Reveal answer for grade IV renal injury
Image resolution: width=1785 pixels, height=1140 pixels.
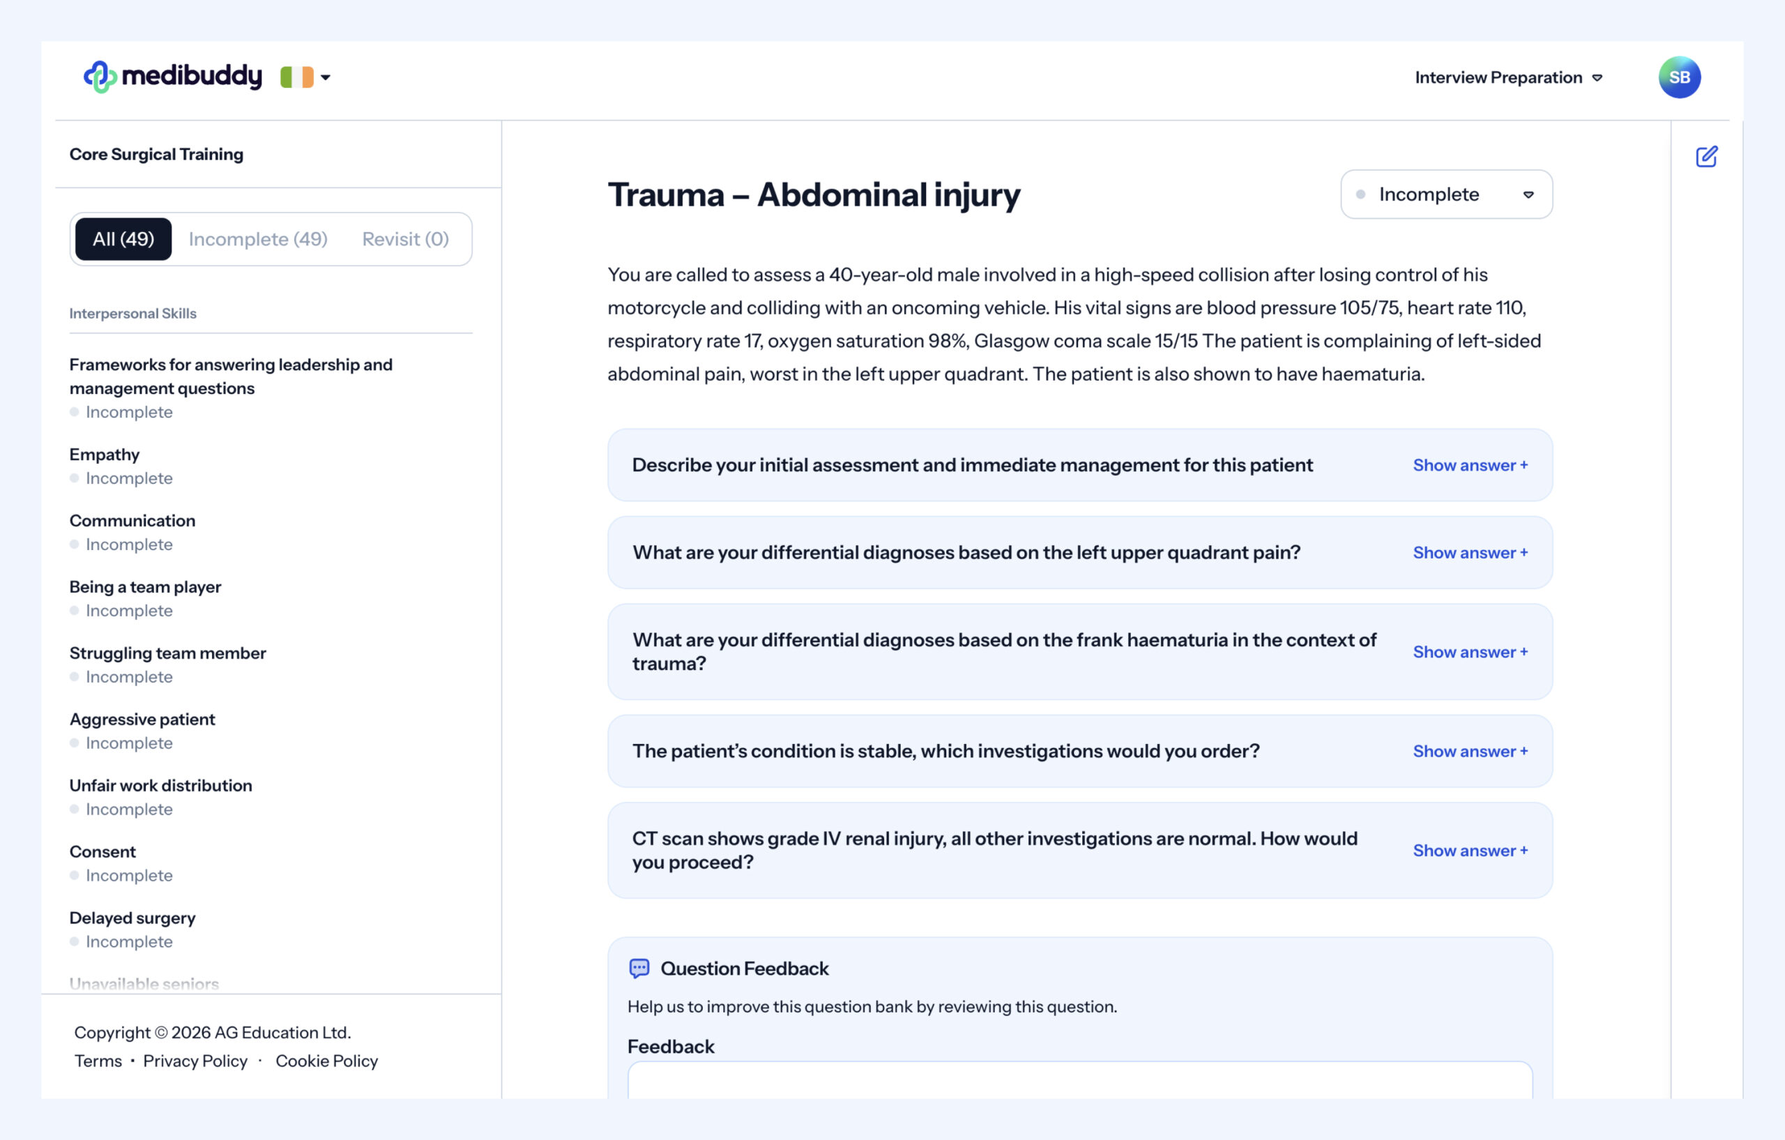[x=1469, y=850]
